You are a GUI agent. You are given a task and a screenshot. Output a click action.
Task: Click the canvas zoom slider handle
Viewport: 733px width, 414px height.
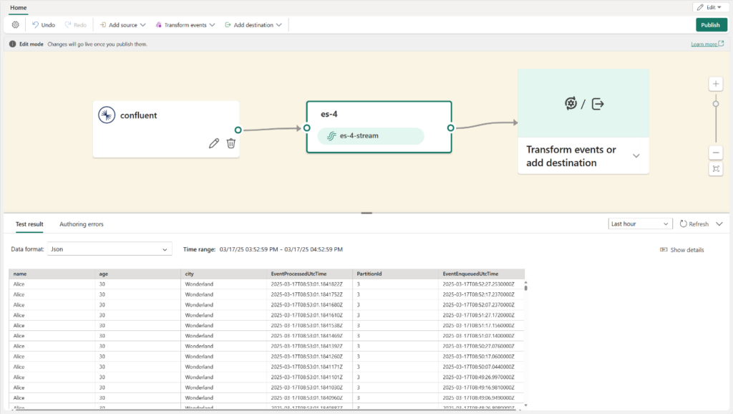pos(716,104)
